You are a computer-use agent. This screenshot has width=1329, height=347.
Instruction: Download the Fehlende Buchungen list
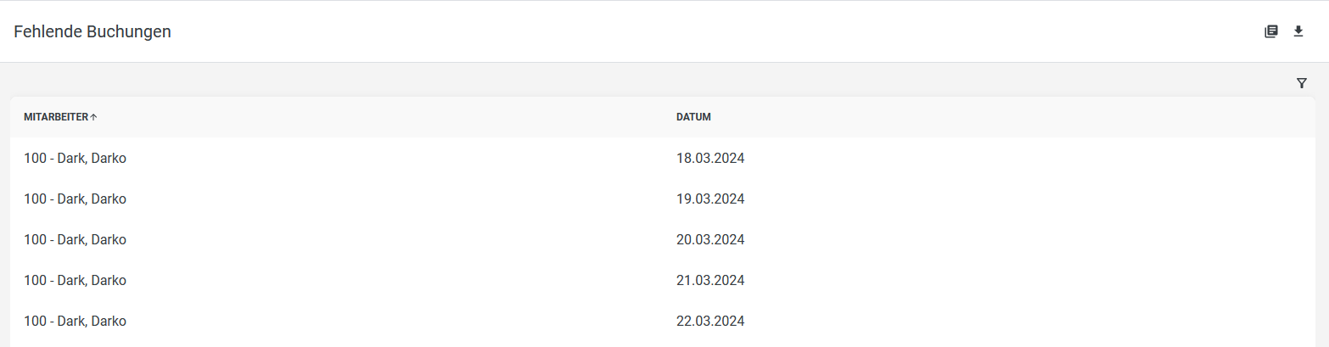1298,31
